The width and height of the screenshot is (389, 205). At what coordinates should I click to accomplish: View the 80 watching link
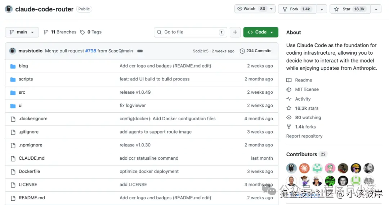pos(304,117)
